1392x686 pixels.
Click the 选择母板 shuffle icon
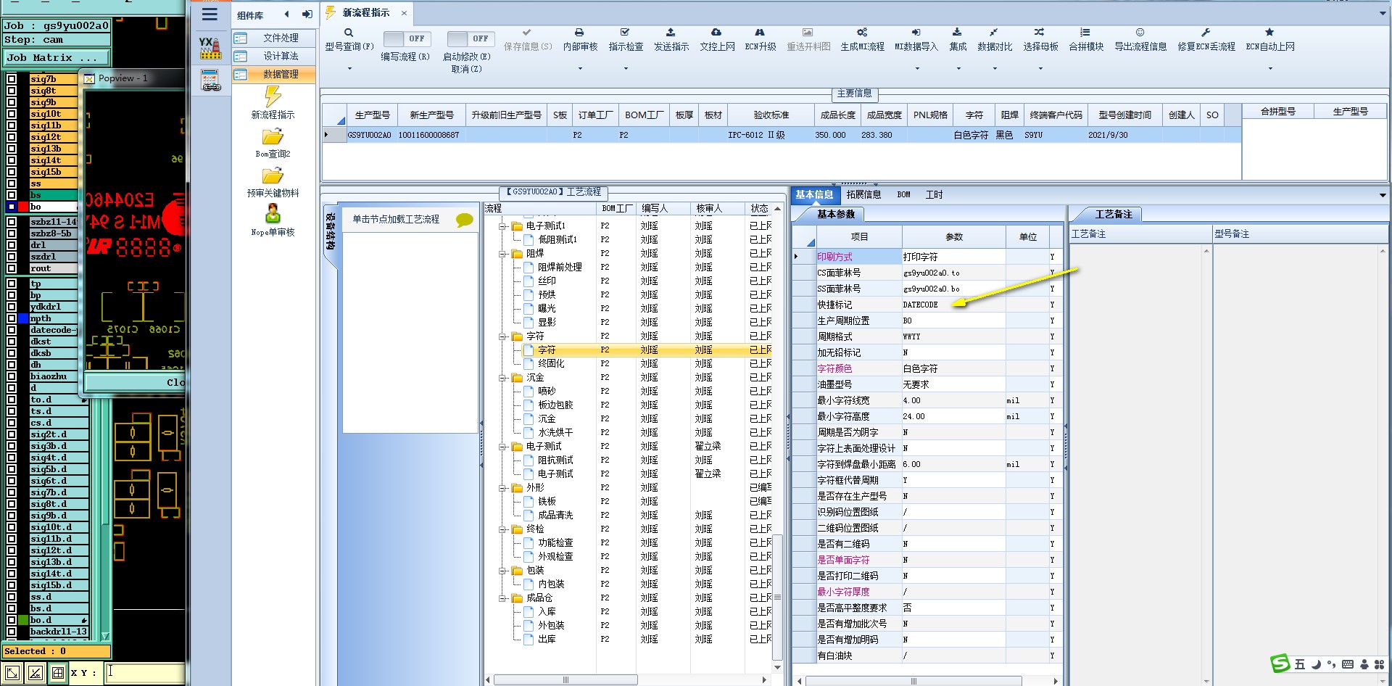[1040, 33]
